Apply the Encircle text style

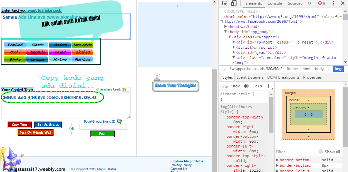37,52
